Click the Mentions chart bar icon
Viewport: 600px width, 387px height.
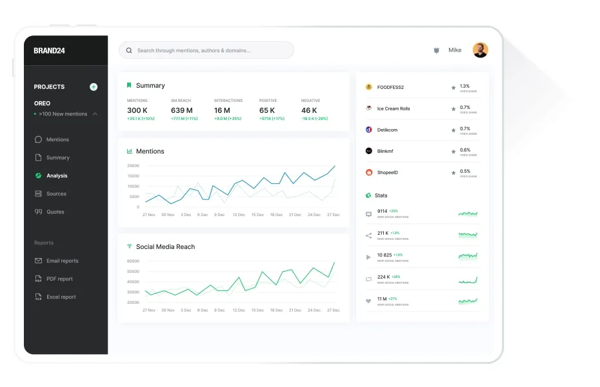129,151
